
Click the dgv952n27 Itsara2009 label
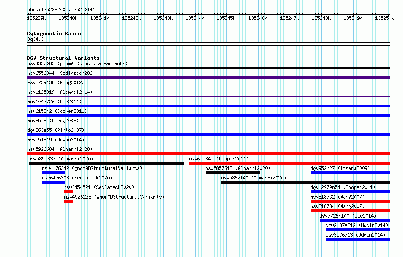(340, 168)
